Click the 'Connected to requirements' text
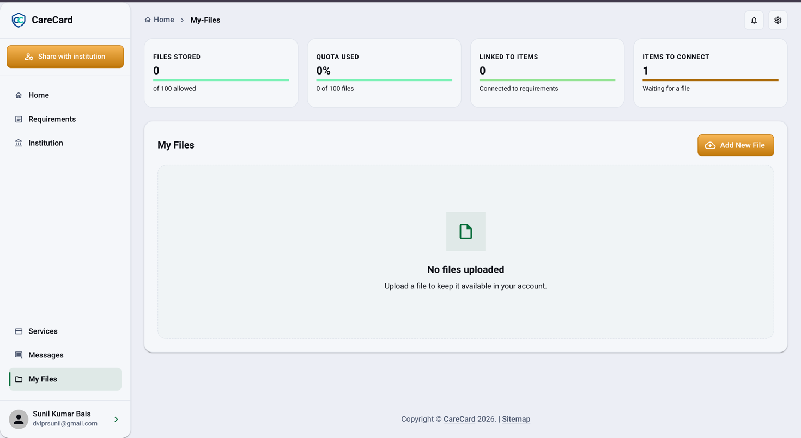Screen dimensions: 801x438 tap(519, 89)
